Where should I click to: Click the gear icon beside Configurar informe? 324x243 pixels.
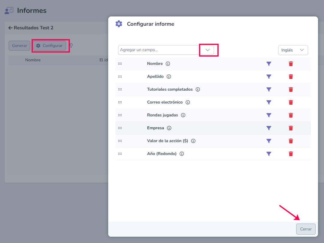click(119, 24)
